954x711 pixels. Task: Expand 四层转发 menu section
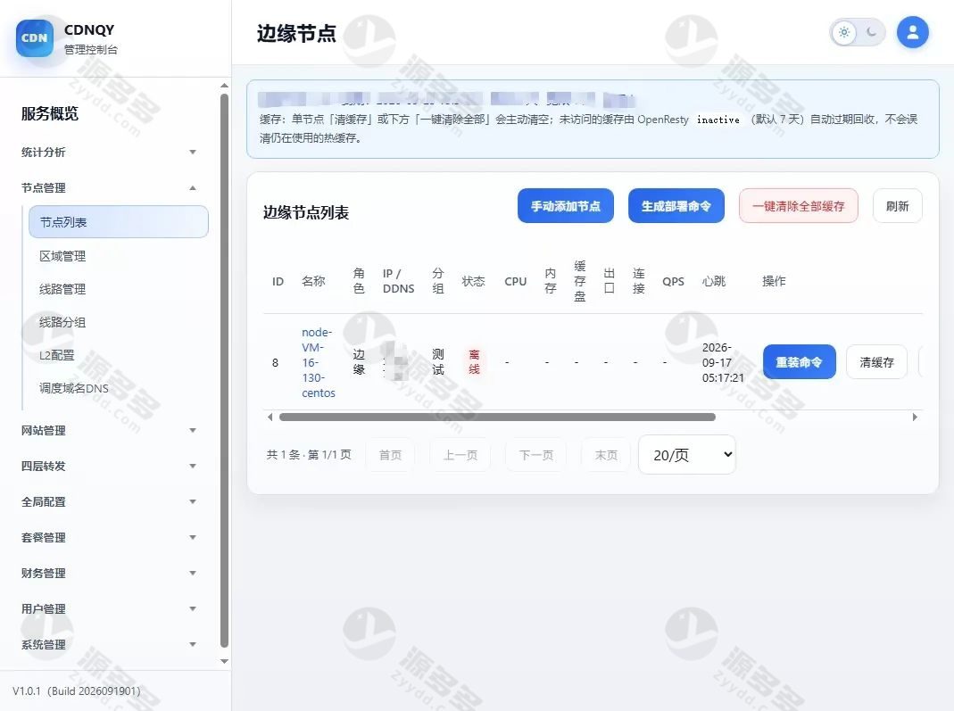coord(109,466)
